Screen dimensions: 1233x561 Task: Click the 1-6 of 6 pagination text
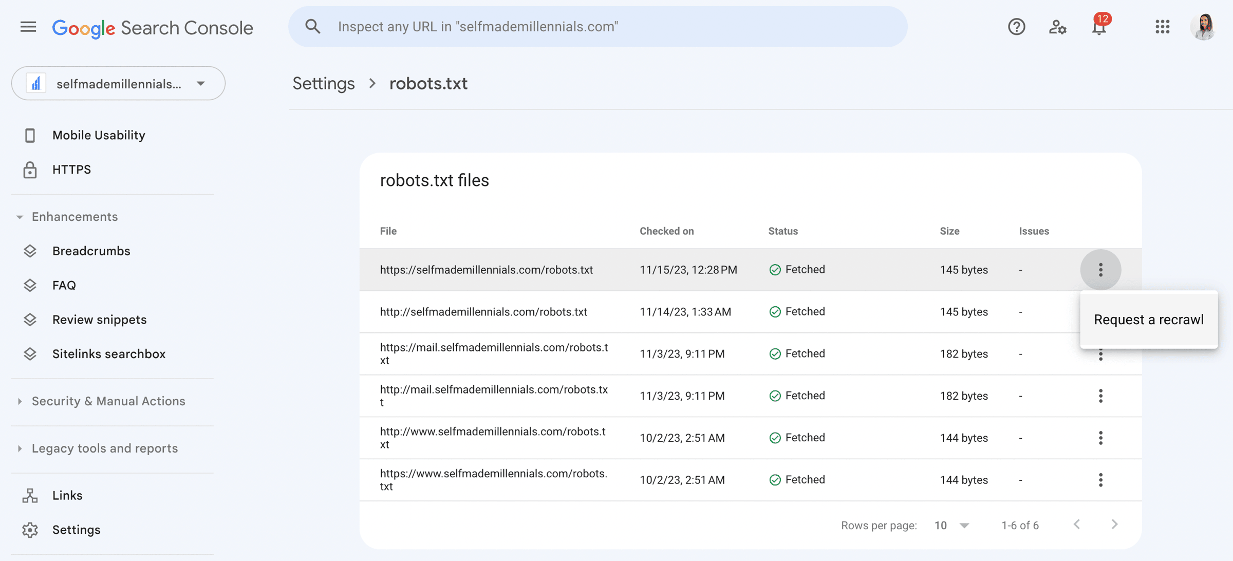(x=1020, y=526)
